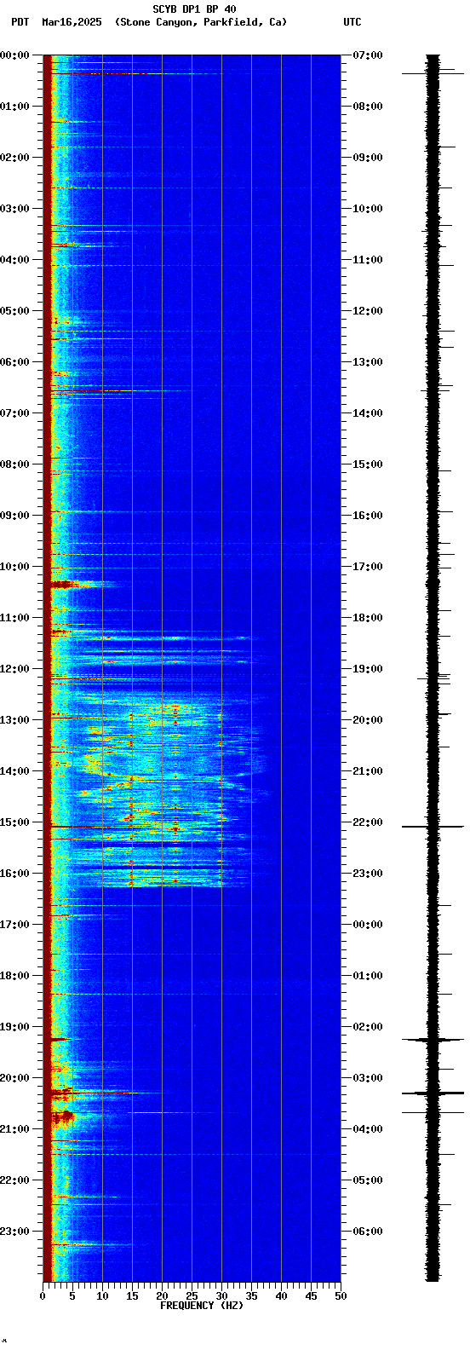Click the large seismogram spike near 22:00 UTC
This screenshot has height=1350, width=470.
pos(433,827)
